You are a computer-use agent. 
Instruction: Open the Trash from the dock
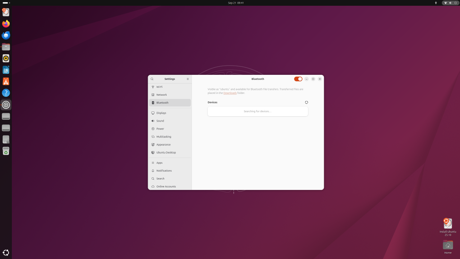pyautogui.click(x=6, y=151)
